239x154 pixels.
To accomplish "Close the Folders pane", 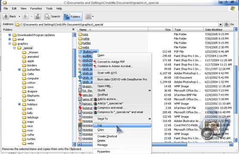I will click(73, 29).
